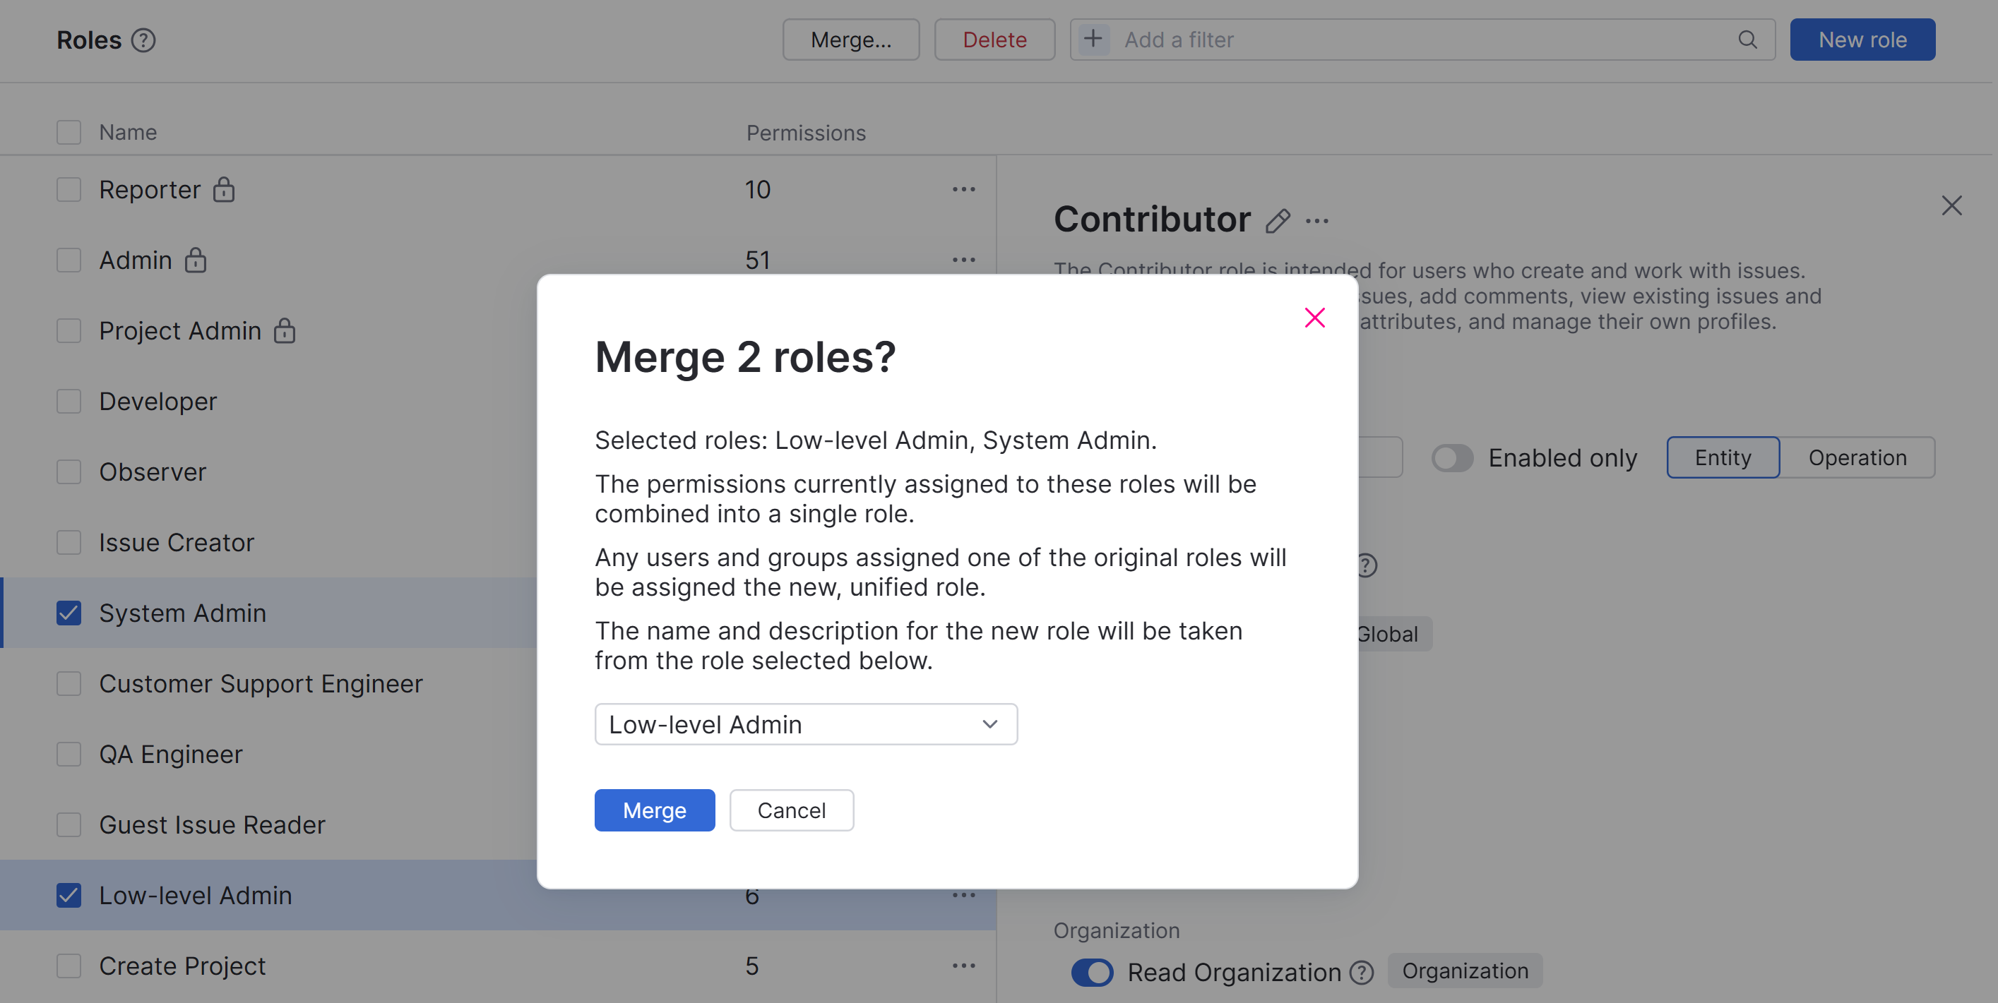1998x1003 pixels.
Task: Toggle the Enabled only switch
Action: (1452, 458)
